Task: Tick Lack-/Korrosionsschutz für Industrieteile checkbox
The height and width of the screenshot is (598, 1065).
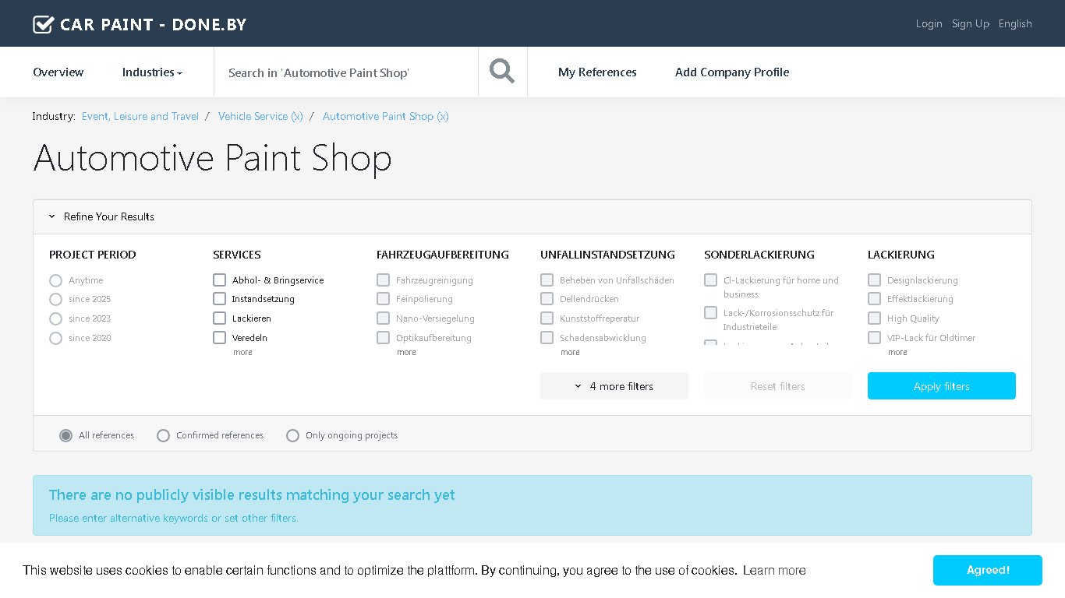Action: click(711, 312)
